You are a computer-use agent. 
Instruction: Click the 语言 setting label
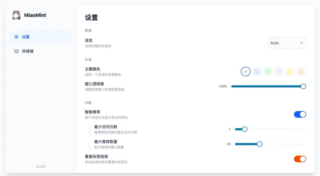coord(89,41)
